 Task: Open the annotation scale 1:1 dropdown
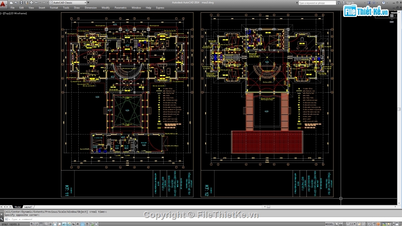(x=351, y=224)
